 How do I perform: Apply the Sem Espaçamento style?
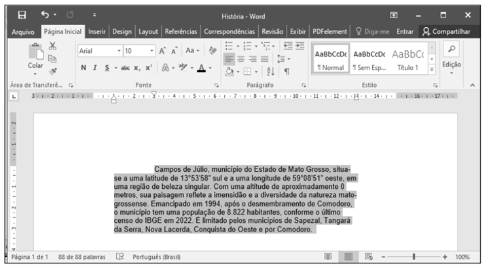369,58
